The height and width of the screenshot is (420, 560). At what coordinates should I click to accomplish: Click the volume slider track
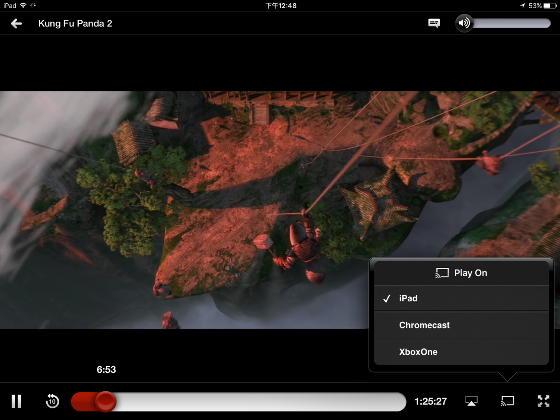(511, 24)
